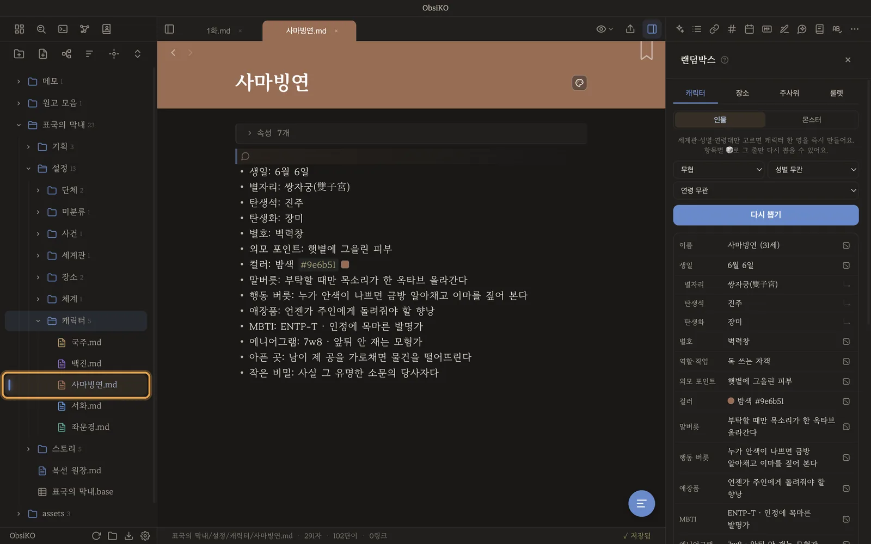Click the tree structure view icon
This screenshot has width=871, height=544.
66,53
